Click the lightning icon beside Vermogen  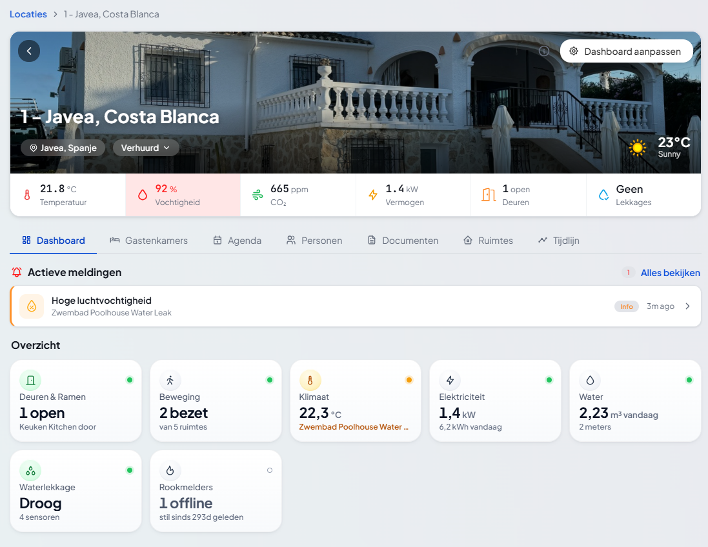pos(373,195)
